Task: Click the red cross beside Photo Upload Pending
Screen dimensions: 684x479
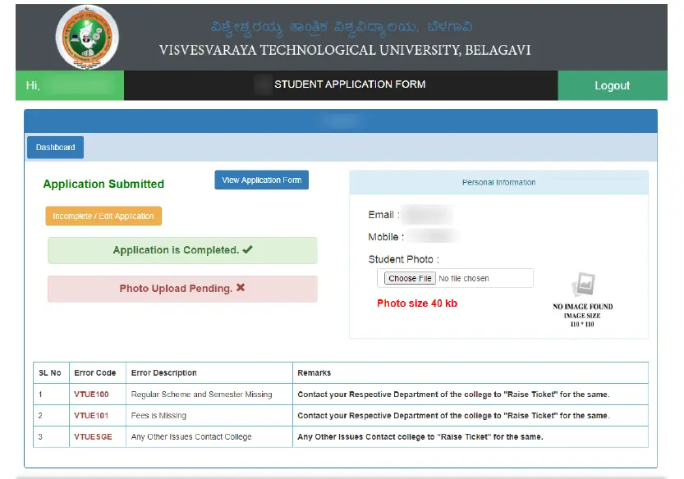Action: [241, 288]
